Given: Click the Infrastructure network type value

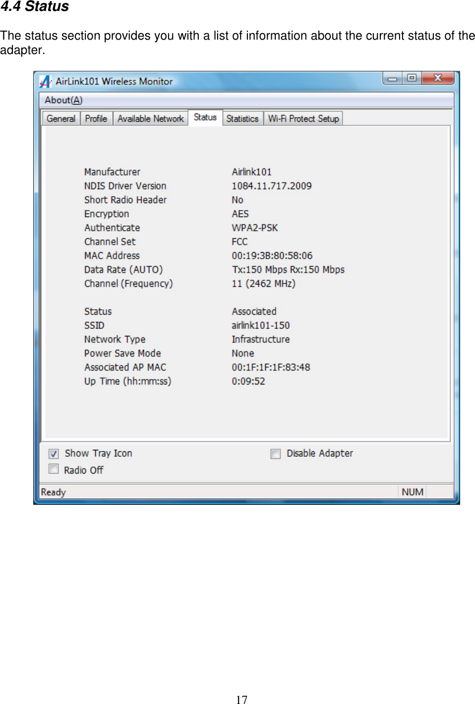Looking at the screenshot, I should tap(261, 339).
